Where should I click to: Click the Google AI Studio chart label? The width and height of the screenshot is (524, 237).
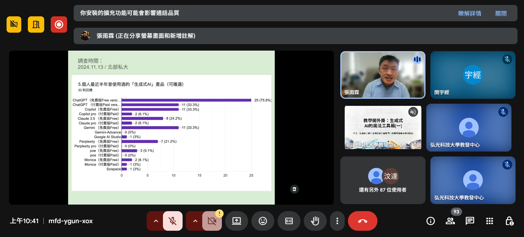[108, 137]
